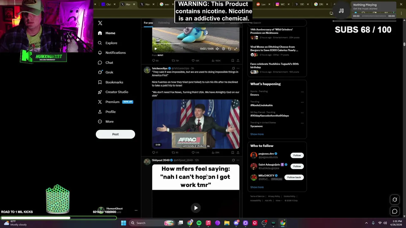Play the MAVI mascot video
This screenshot has width=406, height=228.
[155, 49]
